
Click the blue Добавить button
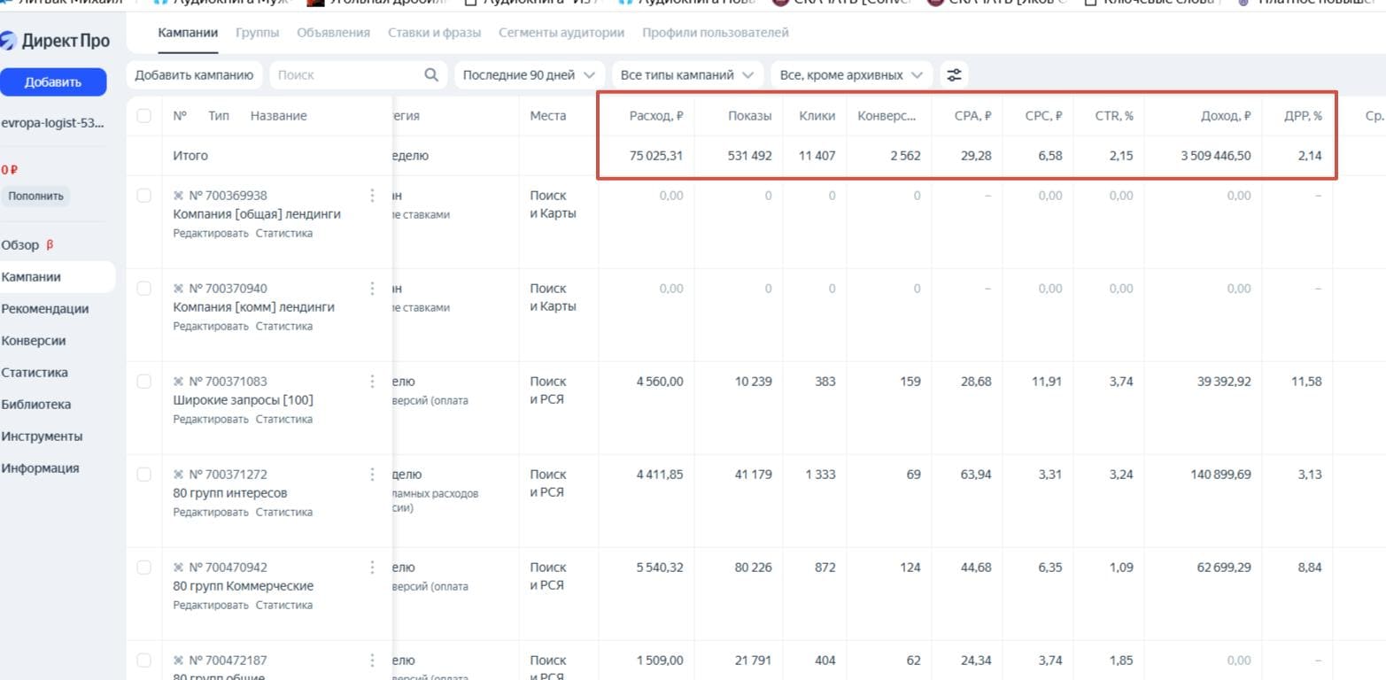[53, 82]
